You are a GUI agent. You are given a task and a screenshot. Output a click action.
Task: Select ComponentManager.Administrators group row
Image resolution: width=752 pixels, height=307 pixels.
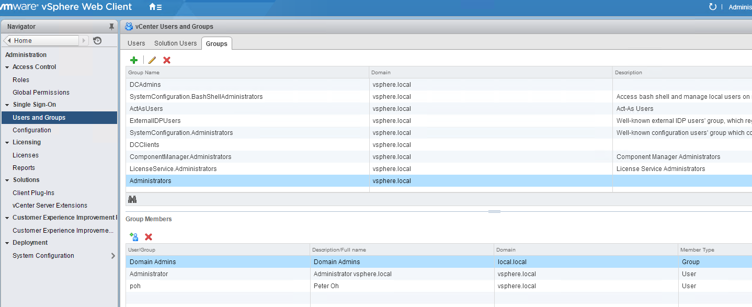click(x=439, y=156)
